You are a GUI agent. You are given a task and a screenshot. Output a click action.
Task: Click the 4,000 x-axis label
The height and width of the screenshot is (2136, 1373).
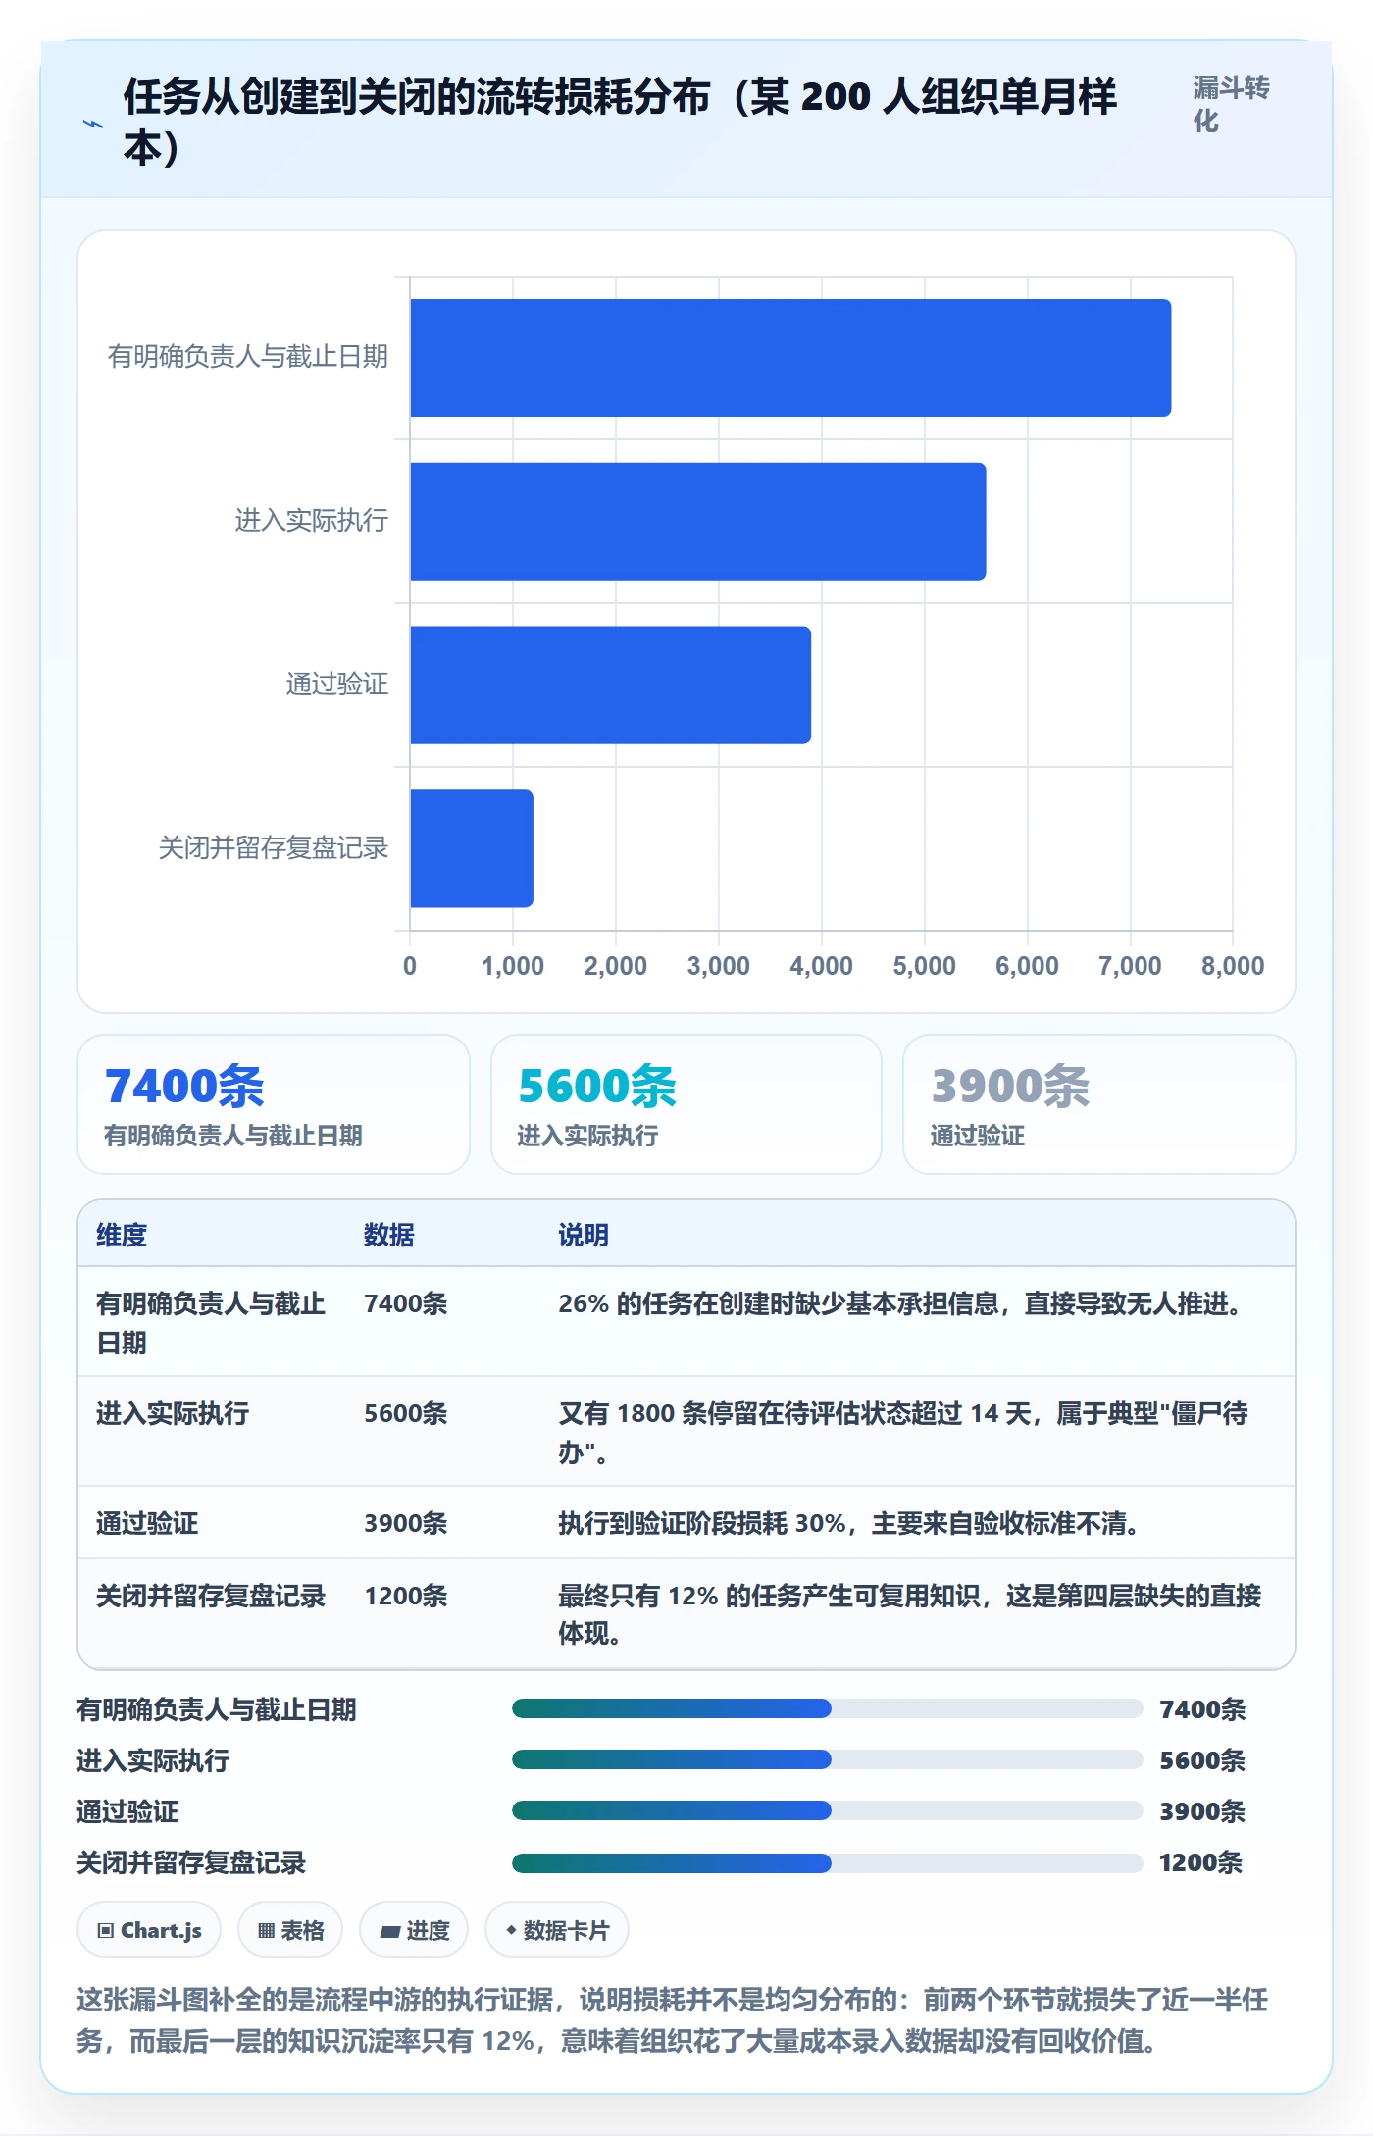point(821,966)
